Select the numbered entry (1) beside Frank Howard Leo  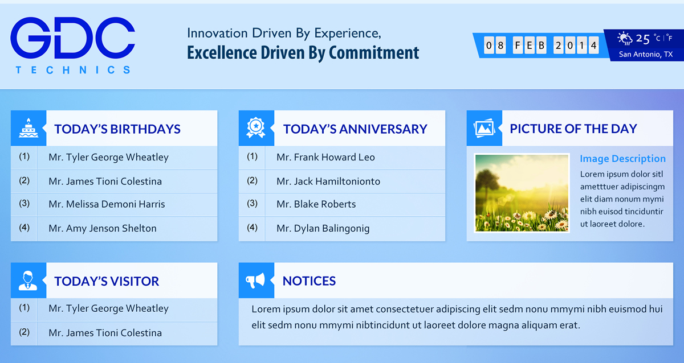252,157
